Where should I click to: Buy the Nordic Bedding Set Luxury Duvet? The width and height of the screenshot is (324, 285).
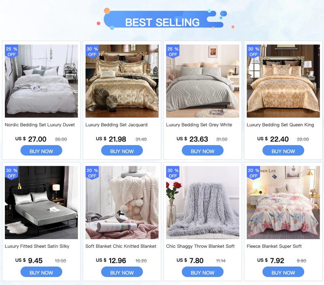[x=41, y=150]
